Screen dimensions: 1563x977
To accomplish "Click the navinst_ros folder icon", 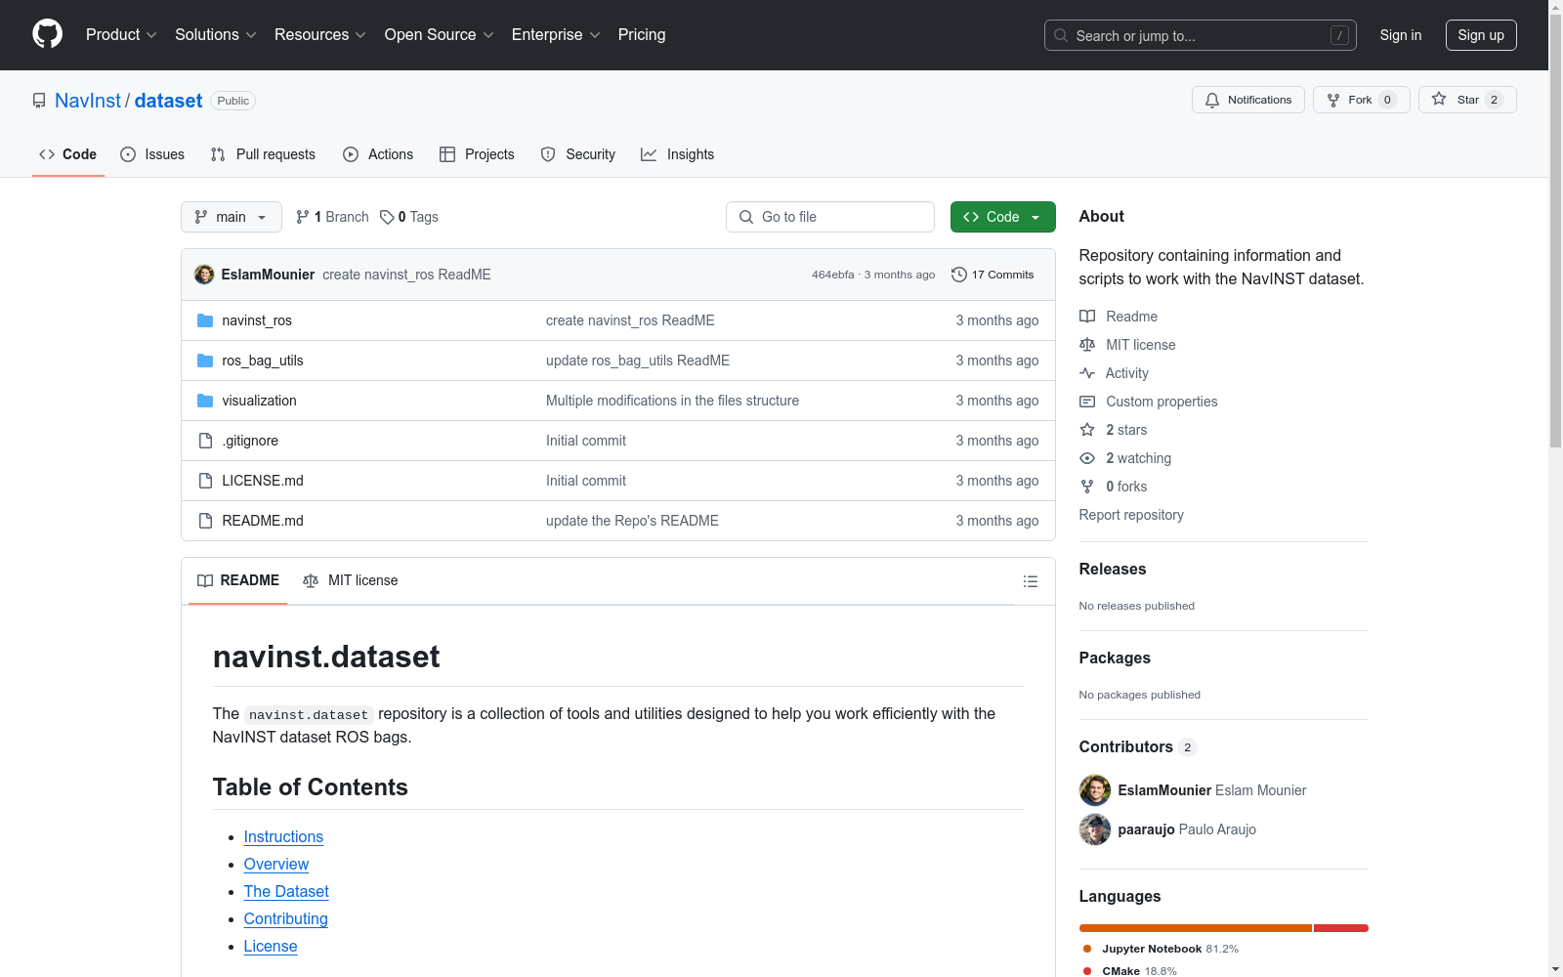I will 205,320.
